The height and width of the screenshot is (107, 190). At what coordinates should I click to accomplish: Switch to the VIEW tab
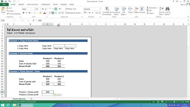pyautogui.click(x=72, y=4)
